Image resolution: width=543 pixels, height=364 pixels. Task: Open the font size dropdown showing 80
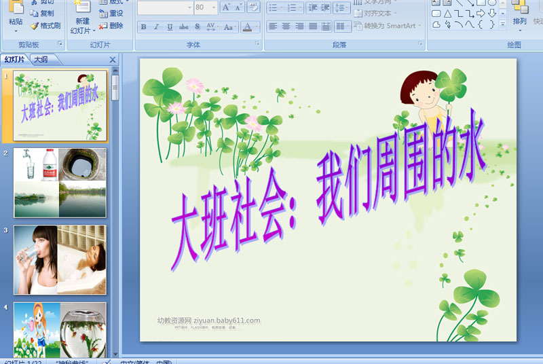pyautogui.click(x=213, y=7)
